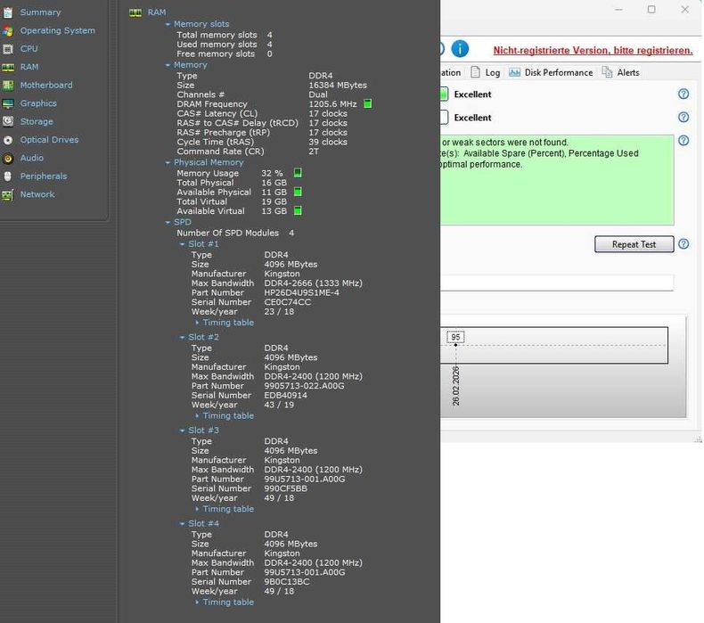Collapse the Physical Memory section
The width and height of the screenshot is (704, 623).
point(168,162)
